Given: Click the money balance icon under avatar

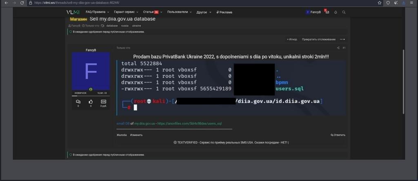Looking at the screenshot, I should pyautogui.click(x=103, y=102).
